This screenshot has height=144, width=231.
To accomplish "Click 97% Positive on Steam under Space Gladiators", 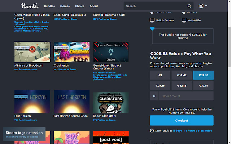I will pyautogui.click(x=104, y=120).
